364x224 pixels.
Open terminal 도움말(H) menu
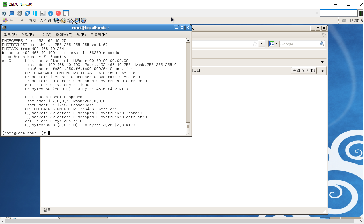pyautogui.click(x=99, y=35)
